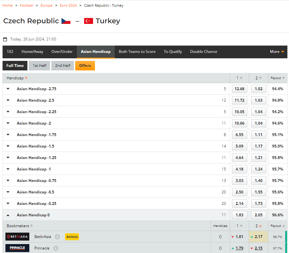
Task: Click odds 5.09 for Handicap -1.5
Action: click(x=239, y=146)
